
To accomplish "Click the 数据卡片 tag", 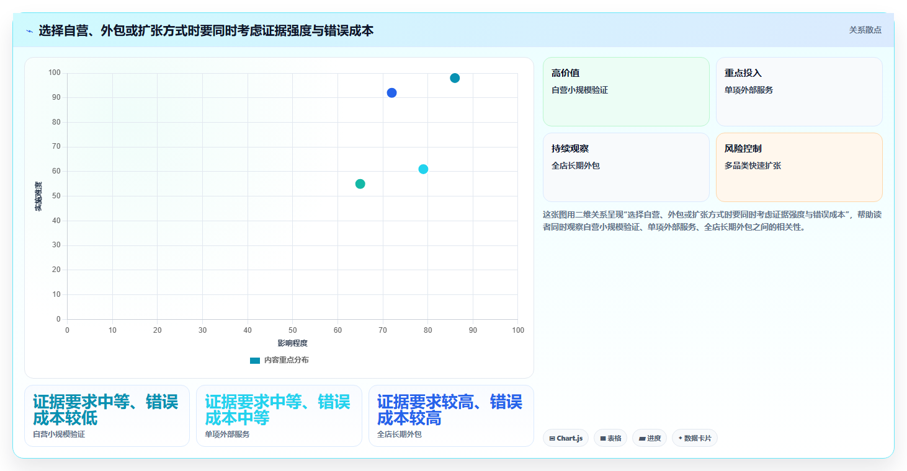I will [695, 438].
